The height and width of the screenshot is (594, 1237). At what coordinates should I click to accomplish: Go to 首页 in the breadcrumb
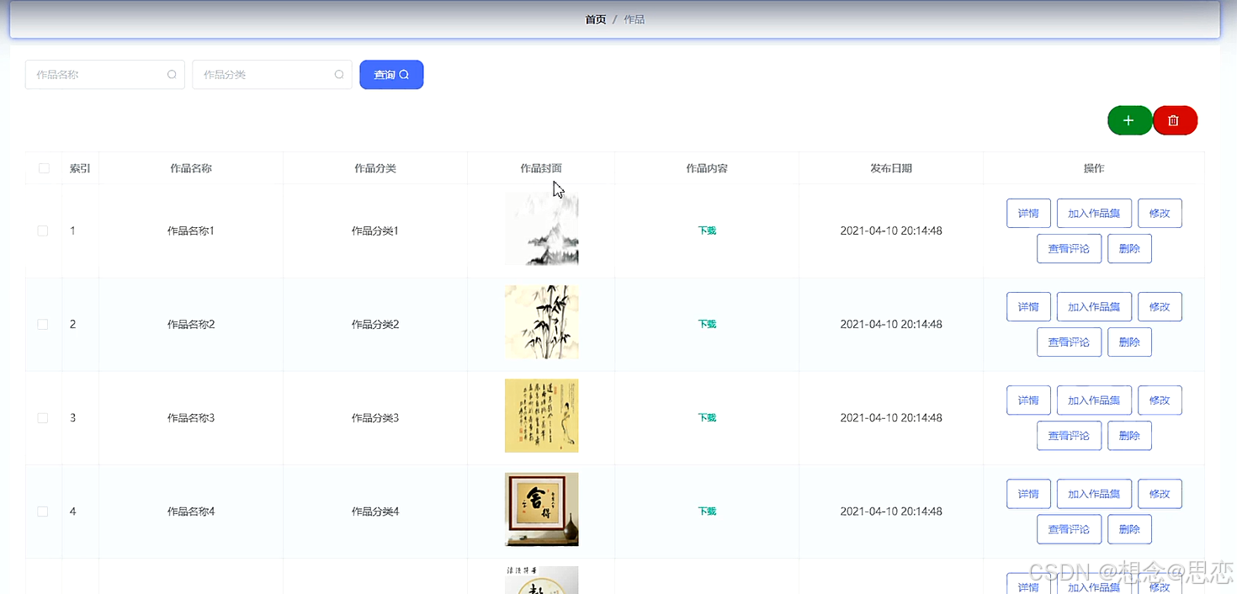point(596,19)
